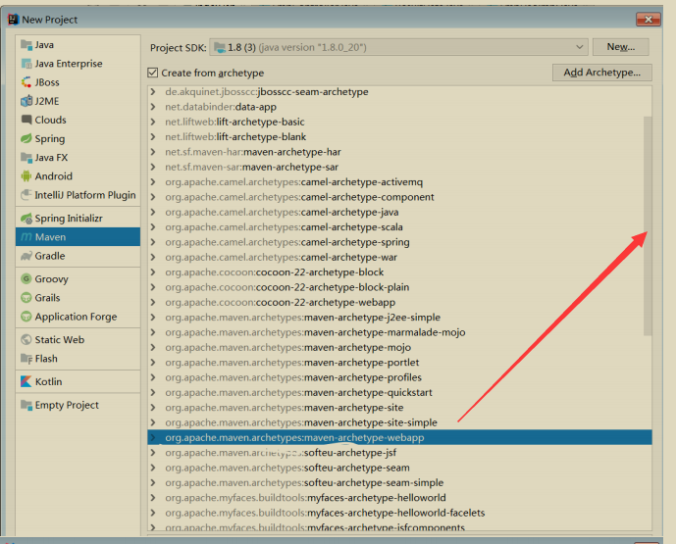The image size is (676, 544).
Task: Select the Spring leaf icon
Action: point(26,138)
